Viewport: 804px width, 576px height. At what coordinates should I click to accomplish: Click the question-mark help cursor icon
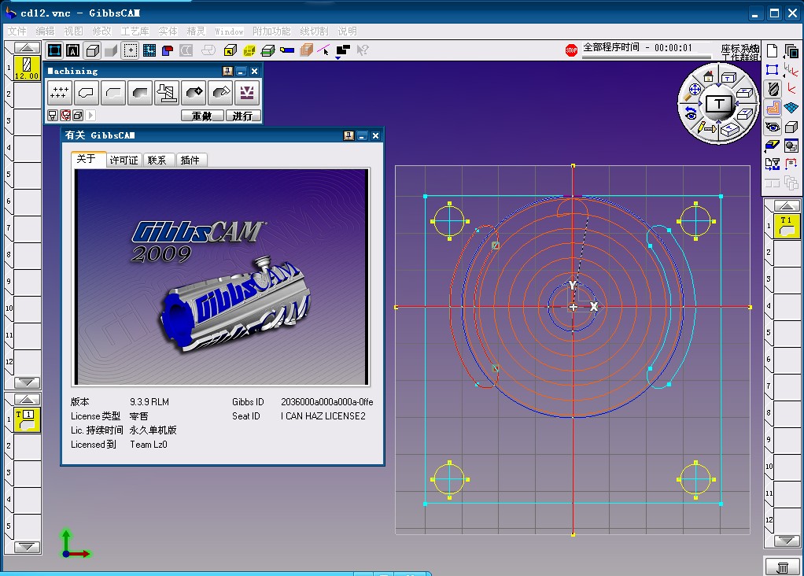(x=362, y=50)
